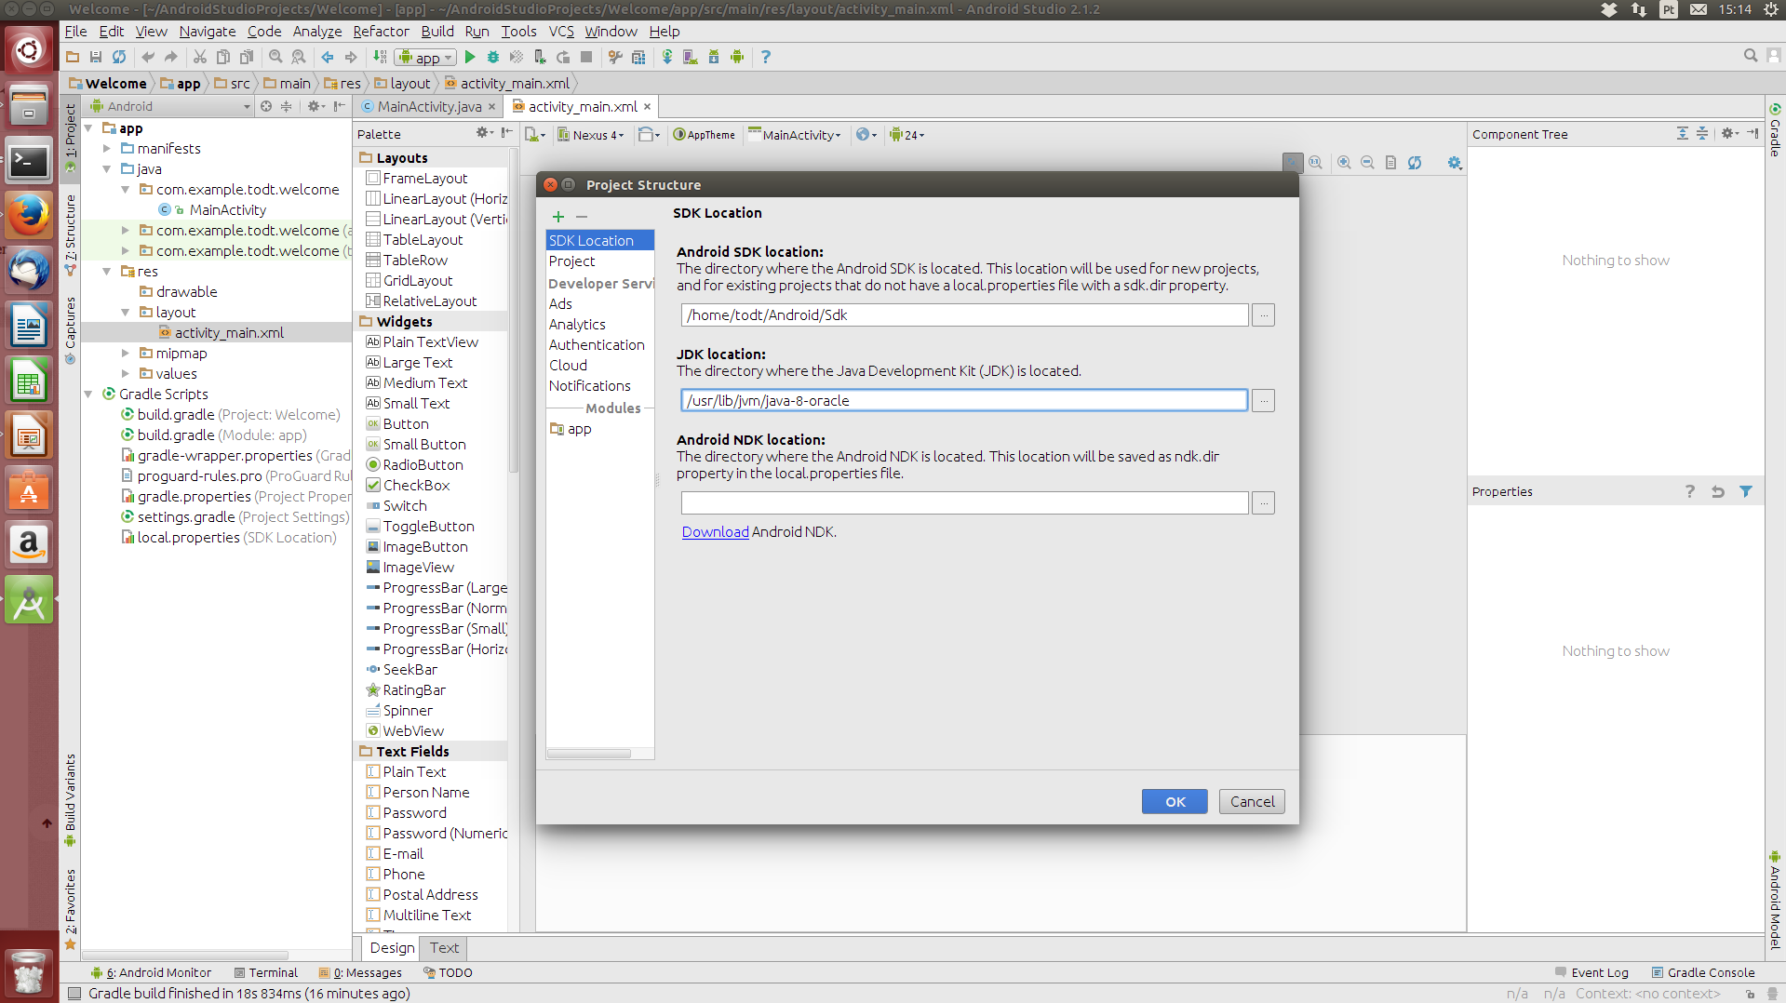Screen dimensions: 1786x1003
Task: Open the Nexus 4 device dropdown
Action: point(590,135)
